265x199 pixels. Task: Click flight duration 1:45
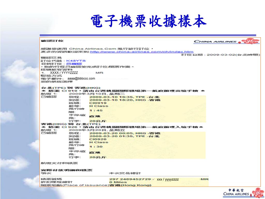click(96, 110)
